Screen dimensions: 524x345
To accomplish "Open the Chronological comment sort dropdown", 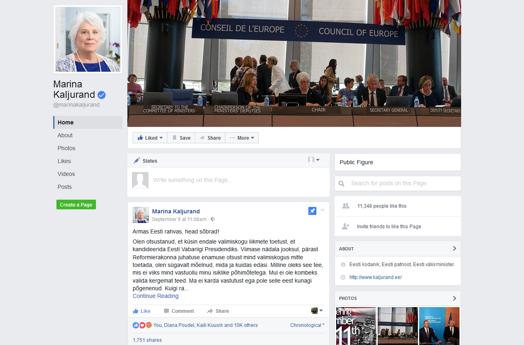I will tap(307, 325).
